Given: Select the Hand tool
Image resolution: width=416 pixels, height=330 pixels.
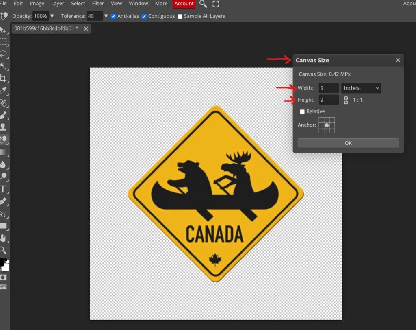Looking at the screenshot, I should (3, 238).
